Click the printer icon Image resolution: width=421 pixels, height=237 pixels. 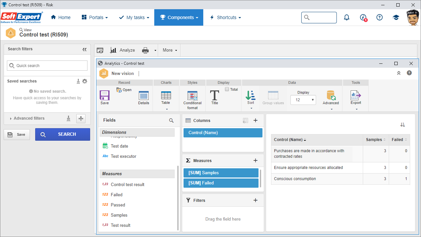tap(145, 50)
